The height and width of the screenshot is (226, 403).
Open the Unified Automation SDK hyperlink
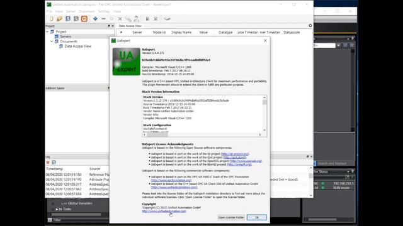[174, 187]
